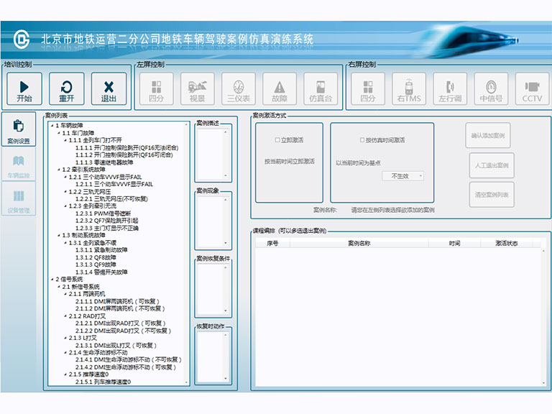The width and height of the screenshot is (552, 414).
Task: Click the 时间 column header
Action: click(454, 243)
